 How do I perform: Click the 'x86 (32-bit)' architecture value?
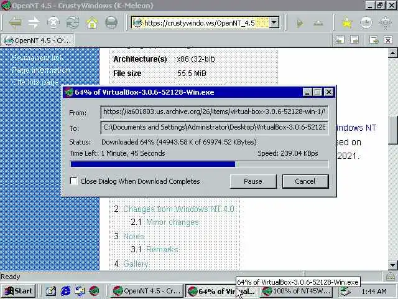(196, 59)
